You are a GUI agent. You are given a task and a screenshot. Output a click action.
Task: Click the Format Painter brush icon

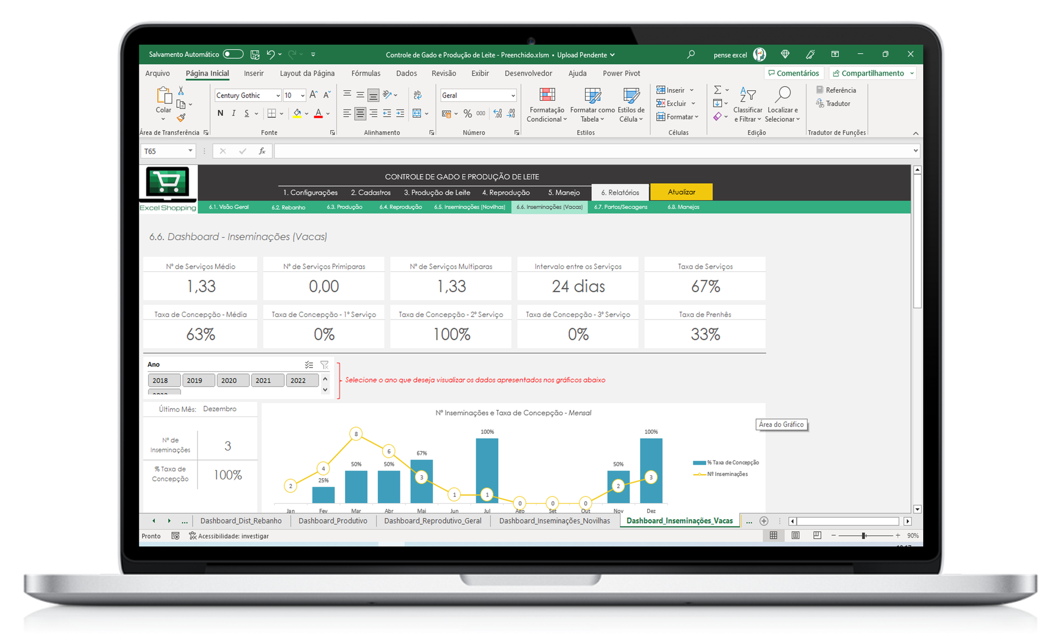pyautogui.click(x=181, y=117)
